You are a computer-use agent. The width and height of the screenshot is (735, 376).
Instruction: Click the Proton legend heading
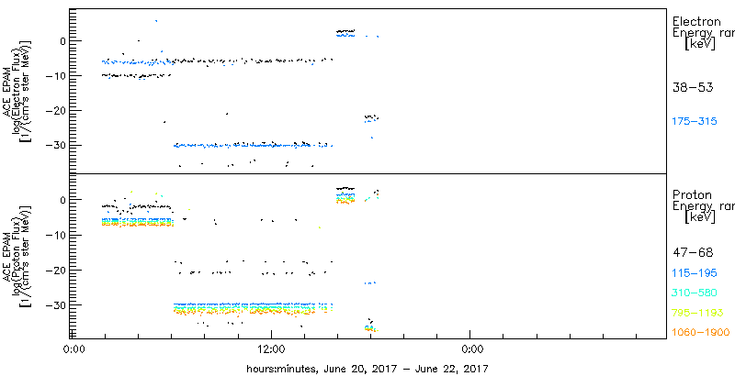693,195
